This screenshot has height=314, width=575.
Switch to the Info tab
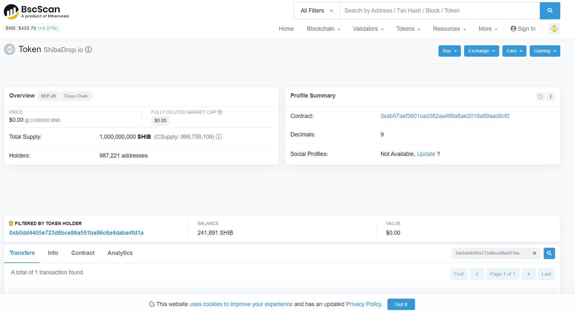click(53, 253)
